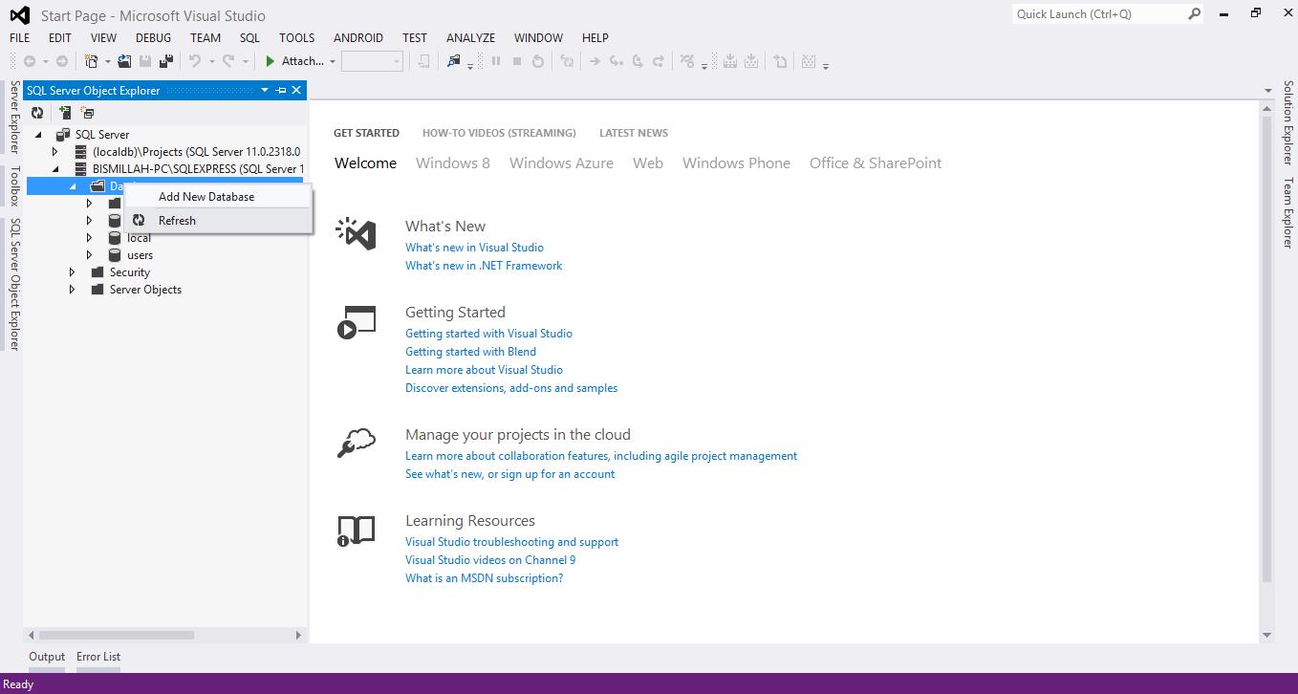Open the Output tab at bottom
The image size is (1298, 694).
coord(47,657)
